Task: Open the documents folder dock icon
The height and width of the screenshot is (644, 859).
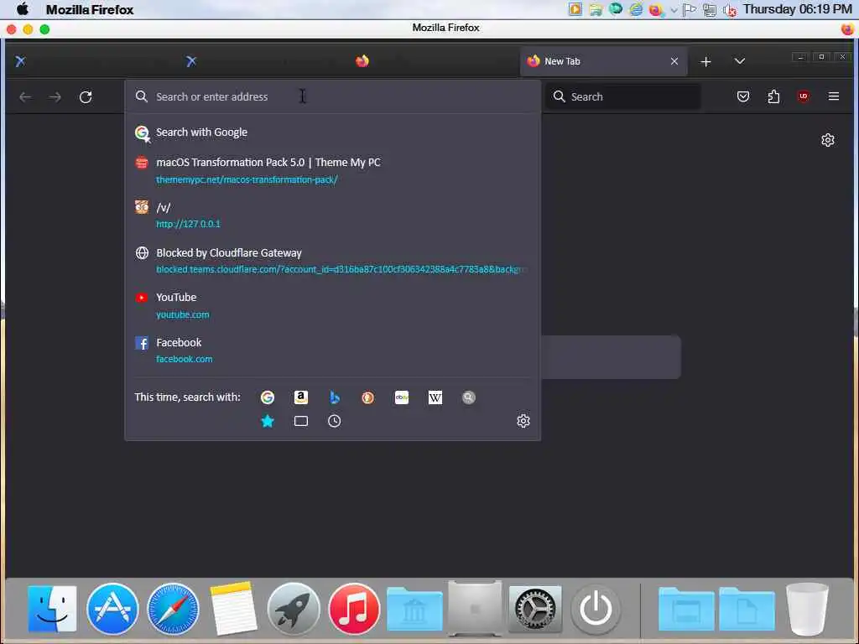Action: (747, 609)
